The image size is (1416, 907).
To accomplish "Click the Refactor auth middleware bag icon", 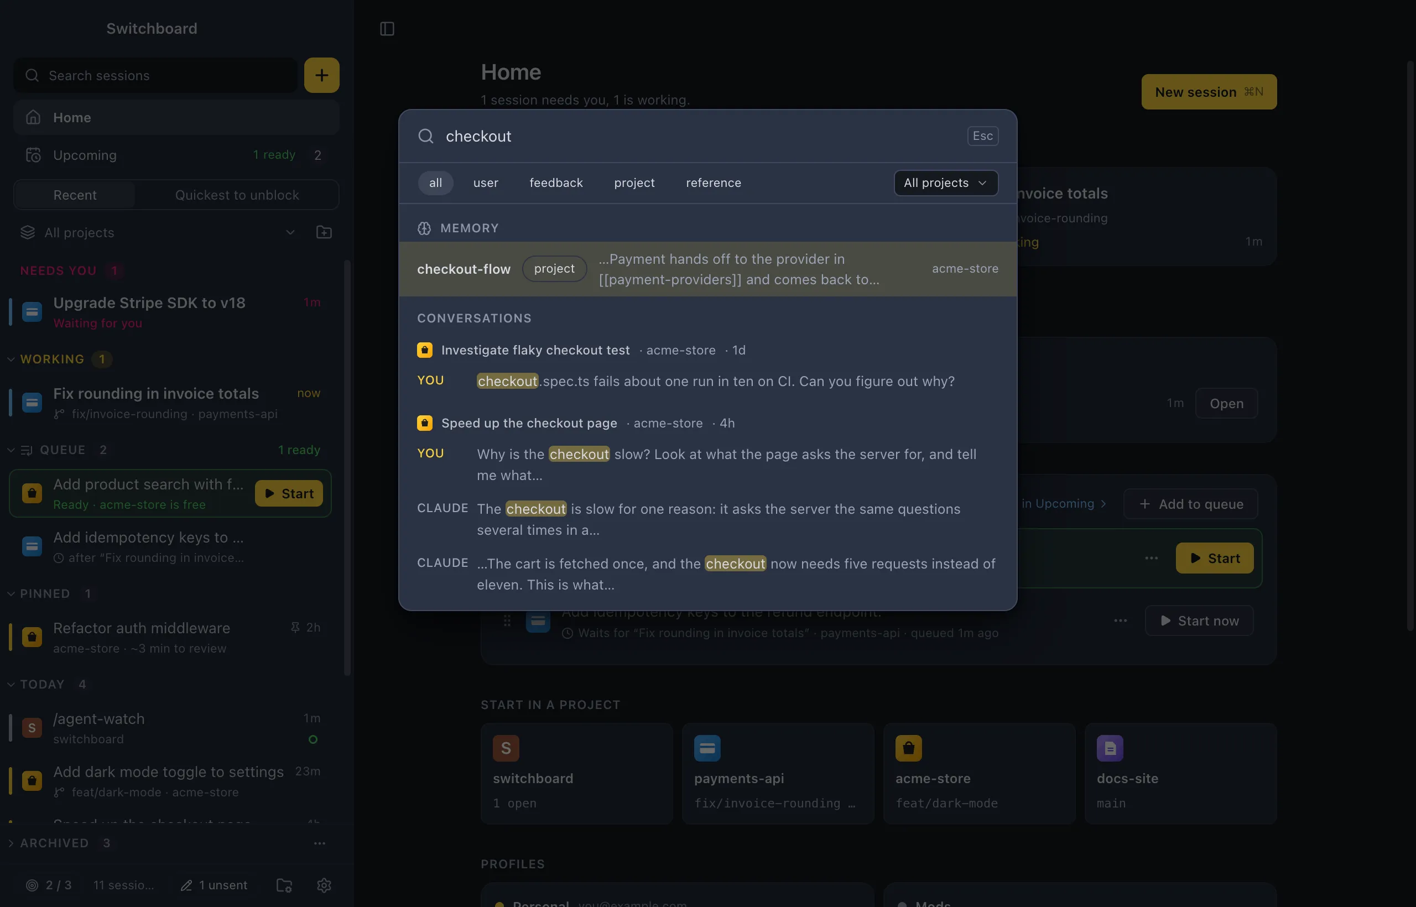I will 32,637.
